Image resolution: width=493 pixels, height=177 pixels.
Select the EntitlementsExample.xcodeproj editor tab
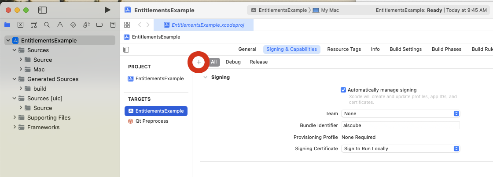tap(203, 25)
